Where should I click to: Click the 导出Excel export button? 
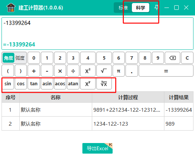click(x=97, y=148)
